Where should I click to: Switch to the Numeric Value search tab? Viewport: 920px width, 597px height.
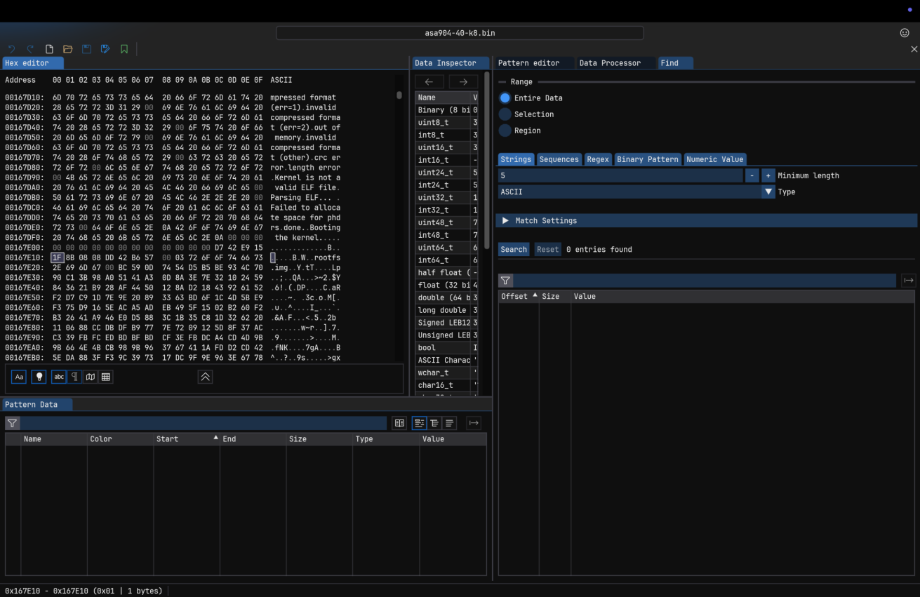tap(714, 159)
